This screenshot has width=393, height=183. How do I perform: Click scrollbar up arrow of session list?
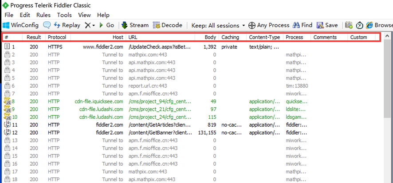(x=387, y=36)
